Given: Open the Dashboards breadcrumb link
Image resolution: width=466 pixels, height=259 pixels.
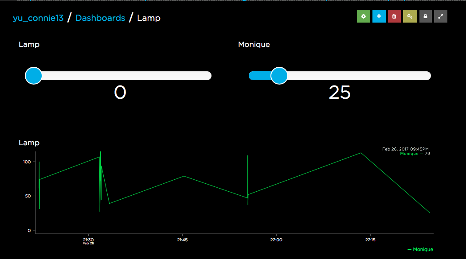Looking at the screenshot, I should click(100, 18).
